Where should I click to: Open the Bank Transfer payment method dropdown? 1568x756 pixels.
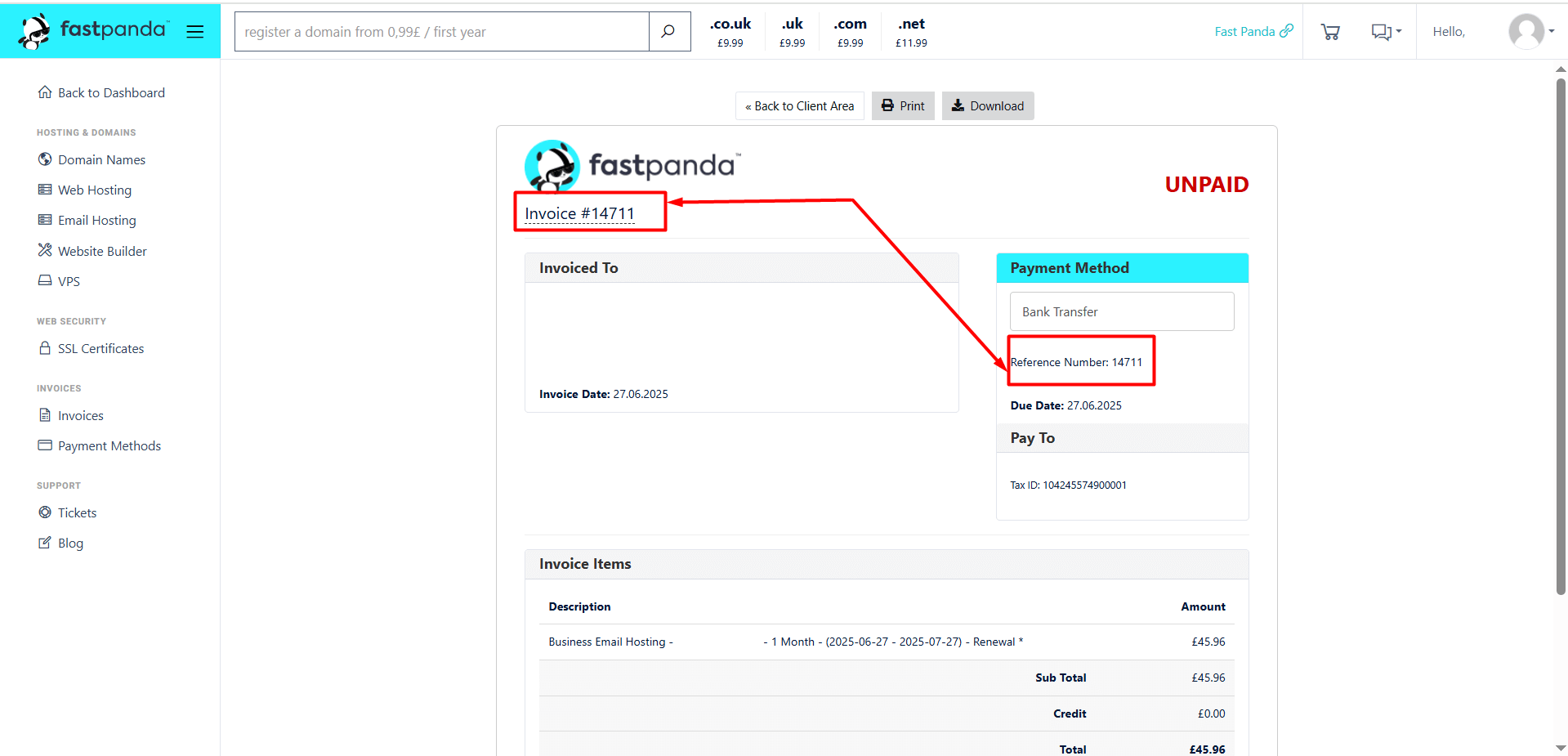tap(1122, 311)
